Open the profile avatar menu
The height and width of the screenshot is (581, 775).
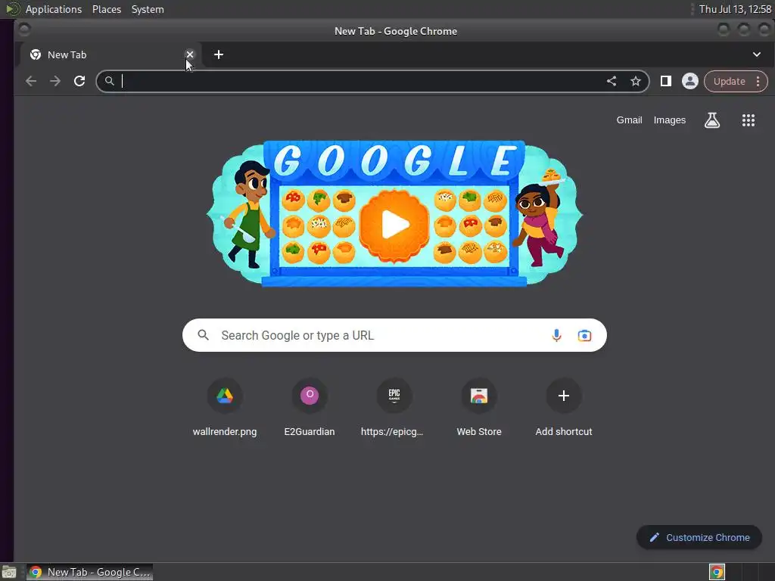coord(690,81)
